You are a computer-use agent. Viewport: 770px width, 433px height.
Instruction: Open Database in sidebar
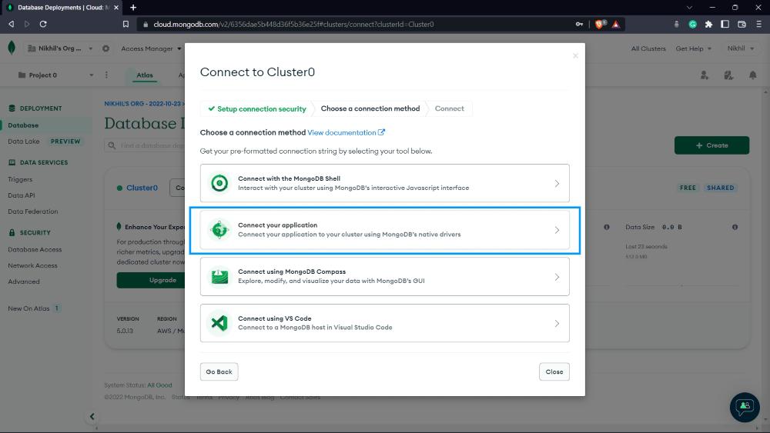coord(23,125)
